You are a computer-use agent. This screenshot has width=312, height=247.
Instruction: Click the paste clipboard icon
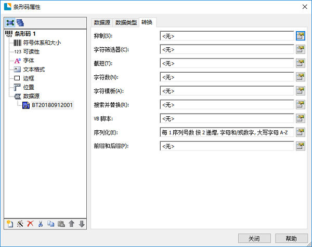(61, 224)
